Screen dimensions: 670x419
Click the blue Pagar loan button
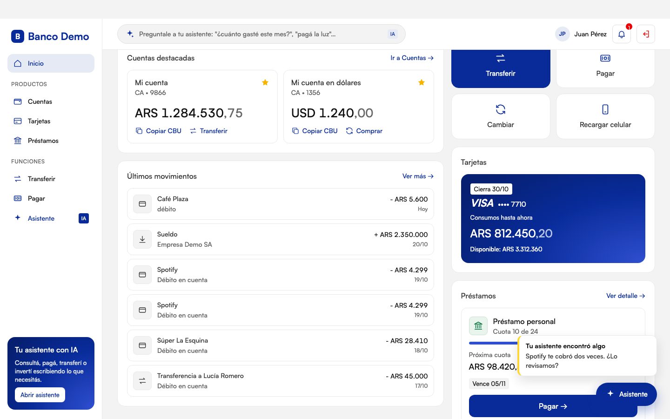pyautogui.click(x=553, y=406)
